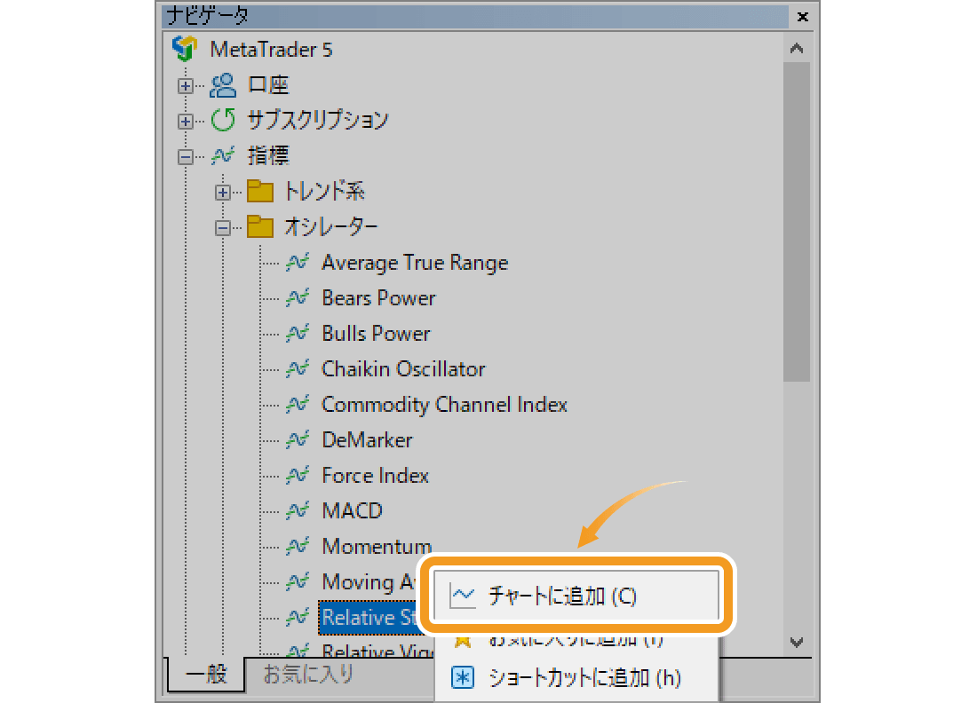Select Bulls Power in the list
The height and width of the screenshot is (703, 977).
point(376,334)
